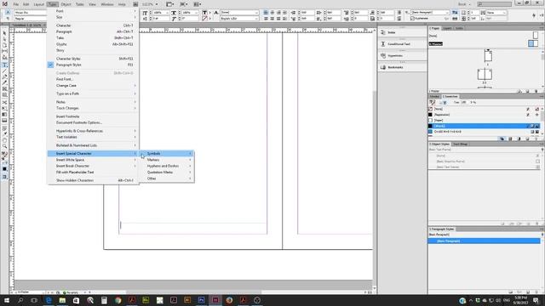Switch to the Text Wrap tab
Viewport: 545px width, 306px height.
coord(460,144)
